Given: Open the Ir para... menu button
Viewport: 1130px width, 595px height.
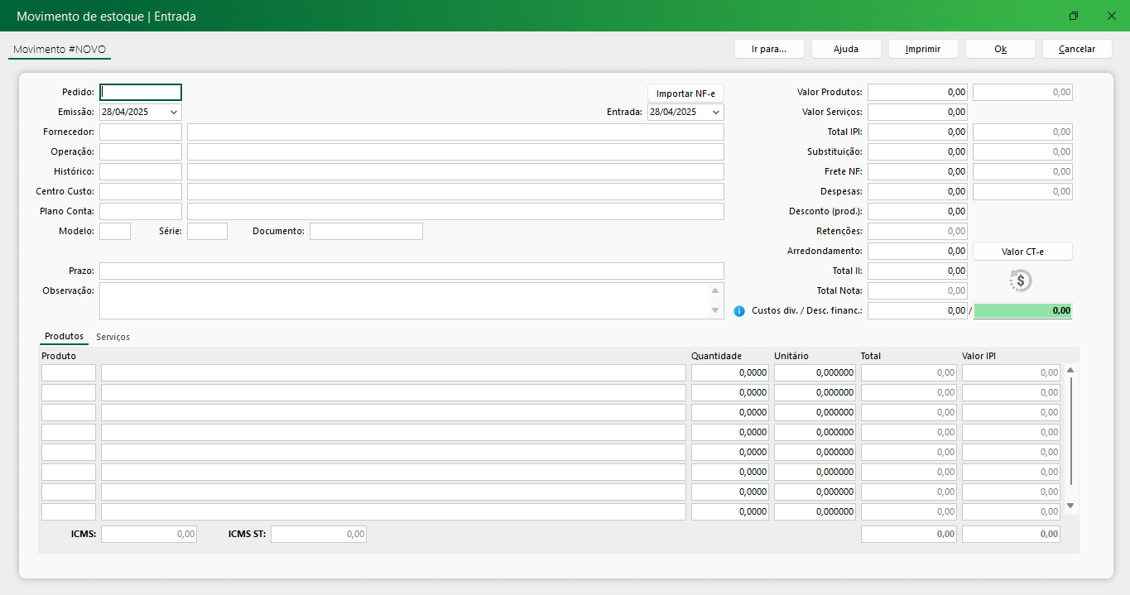Looking at the screenshot, I should (x=768, y=49).
